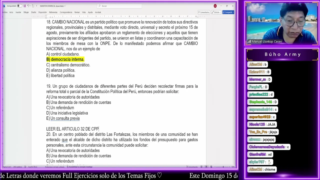320x180 pixels.
Task: Open the Archivo menu
Action: click(5, 12)
